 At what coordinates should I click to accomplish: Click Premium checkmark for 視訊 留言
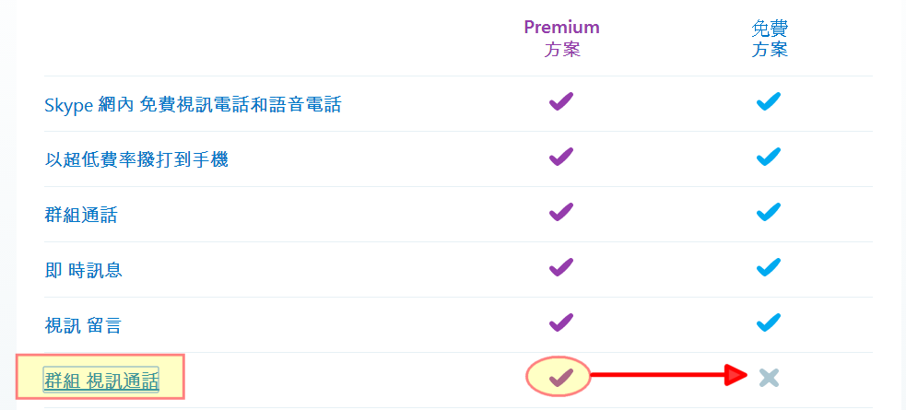(x=560, y=322)
